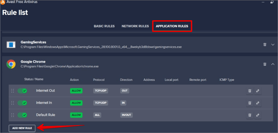Select the Application Rules tab
The width and height of the screenshot is (278, 133).
[x=172, y=26]
